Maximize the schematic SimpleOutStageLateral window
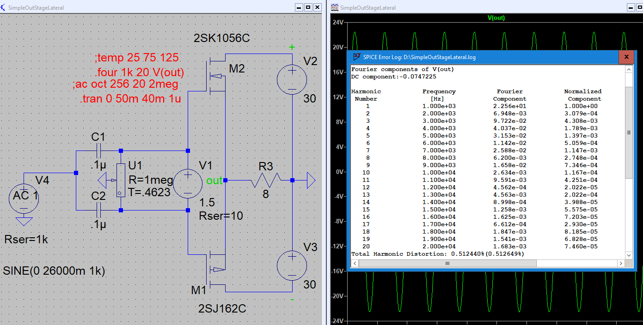Image resolution: width=643 pixels, height=325 pixels. 308,7
